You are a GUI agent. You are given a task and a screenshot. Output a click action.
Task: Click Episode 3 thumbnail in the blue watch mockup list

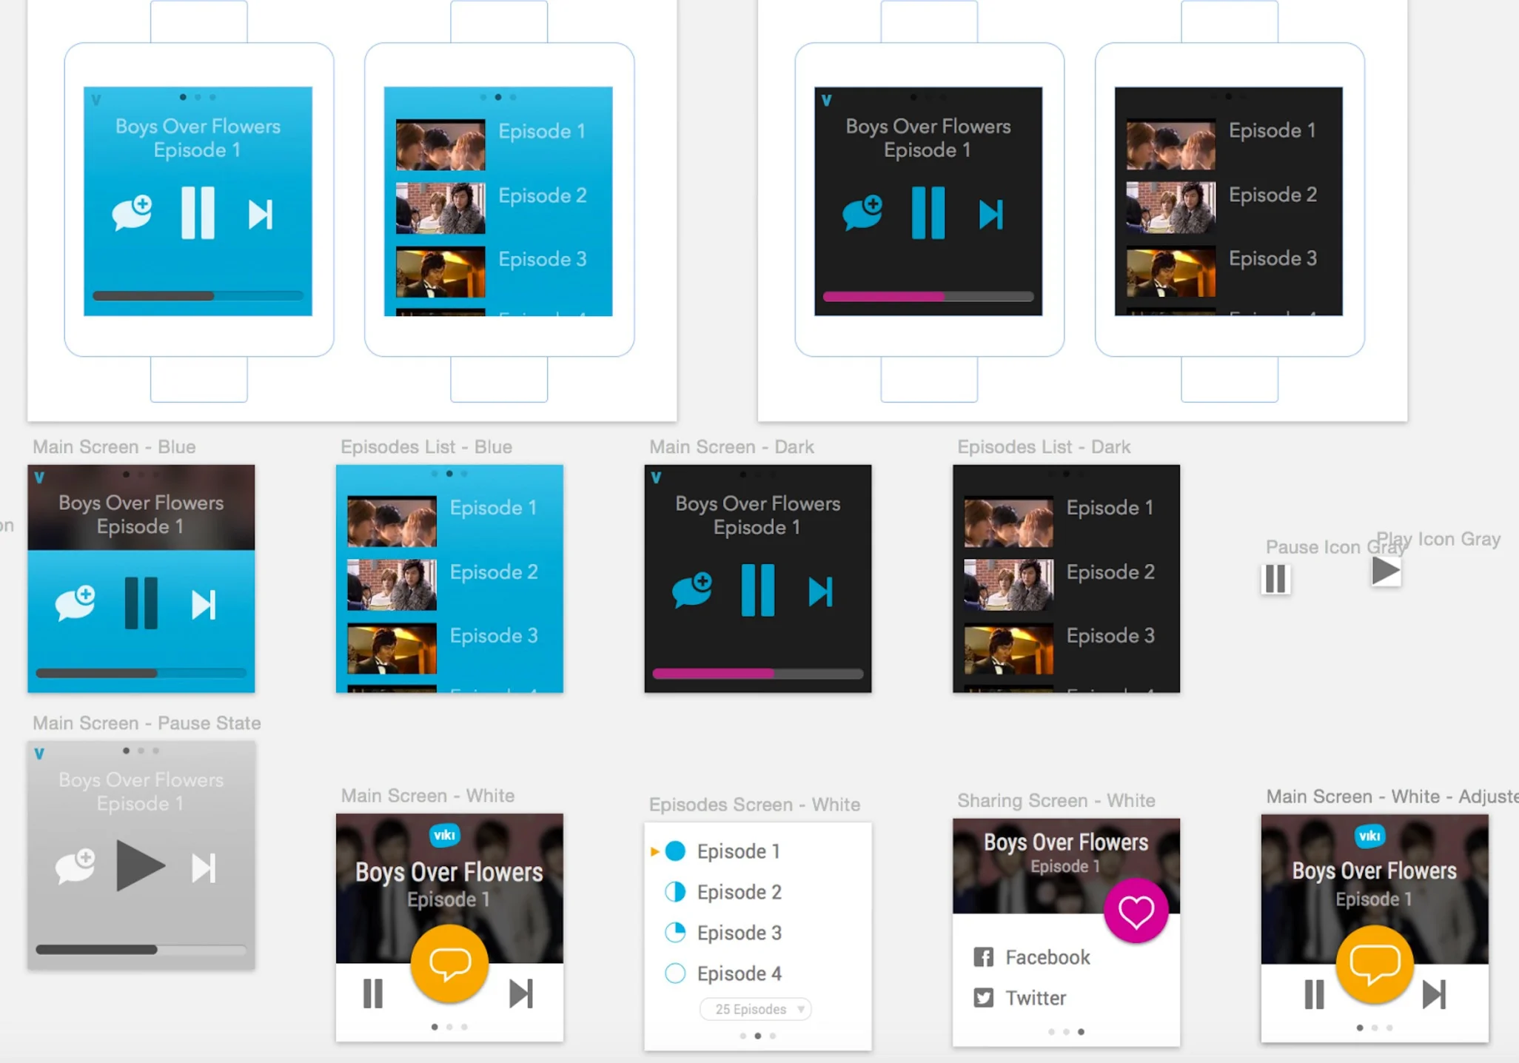pos(440,272)
